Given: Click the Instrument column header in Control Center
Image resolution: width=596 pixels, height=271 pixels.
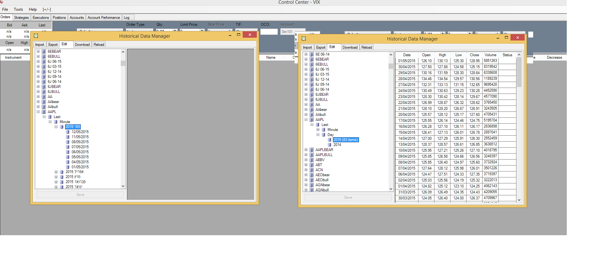Looking at the screenshot, I should (x=13, y=57).
